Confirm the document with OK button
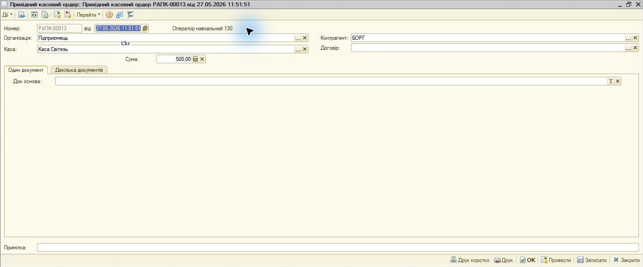The width and height of the screenshot is (643, 267). coord(527,260)
